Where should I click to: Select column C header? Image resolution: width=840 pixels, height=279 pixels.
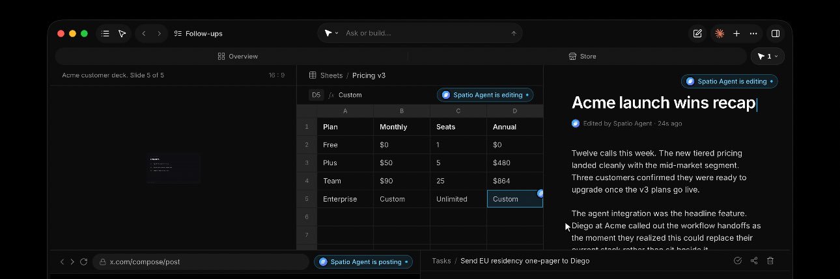(x=458, y=111)
